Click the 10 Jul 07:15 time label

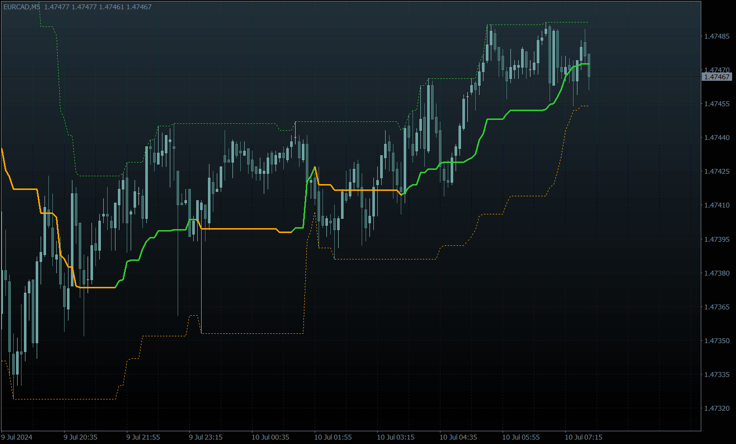[x=583, y=437]
